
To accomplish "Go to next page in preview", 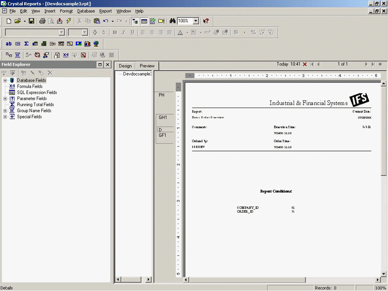I will tap(366, 64).
